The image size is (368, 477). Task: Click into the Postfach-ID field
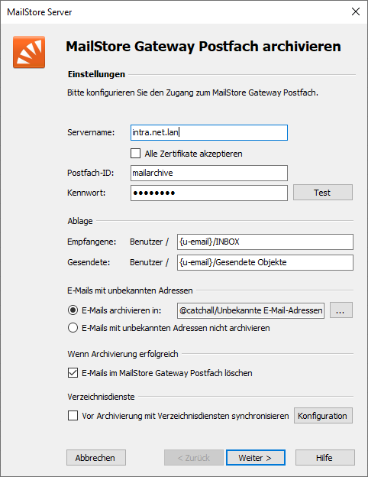(209, 173)
